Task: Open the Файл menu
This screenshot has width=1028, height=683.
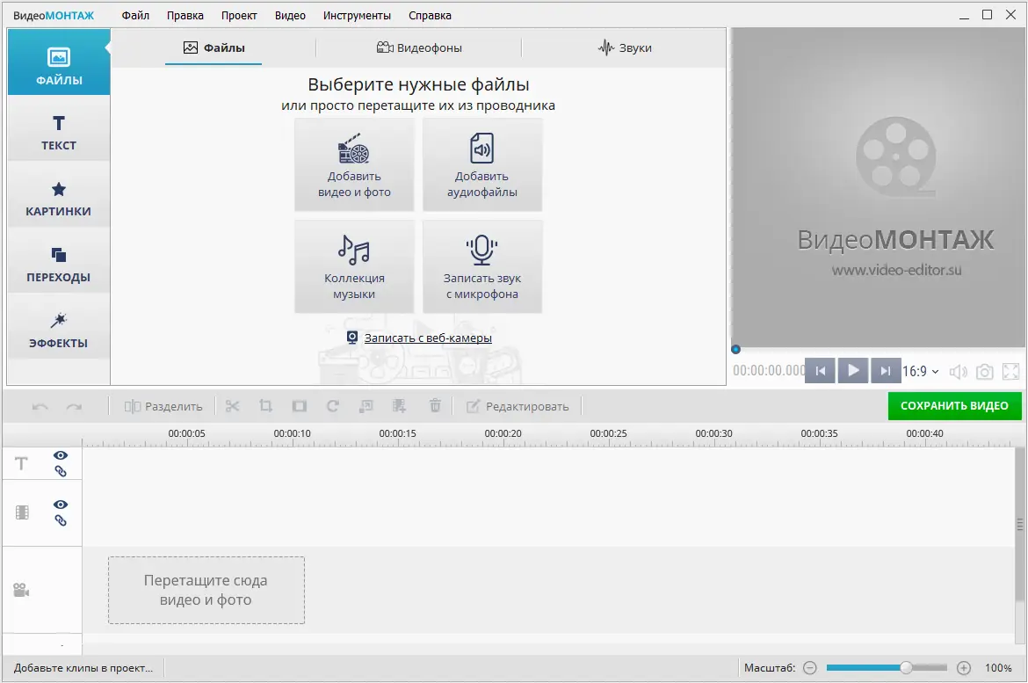Action: (x=135, y=15)
